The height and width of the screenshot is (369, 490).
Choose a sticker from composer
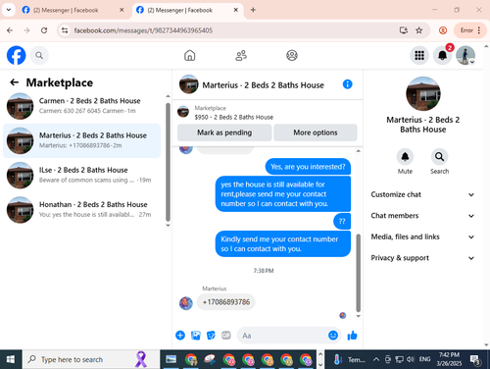(211, 336)
